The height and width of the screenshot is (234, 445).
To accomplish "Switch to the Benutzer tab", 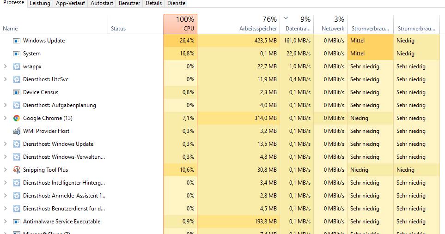I will pyautogui.click(x=129, y=3).
